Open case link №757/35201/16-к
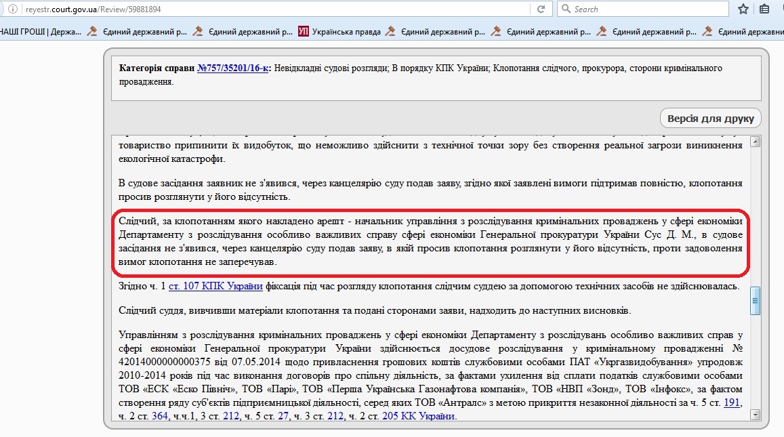 [x=232, y=68]
